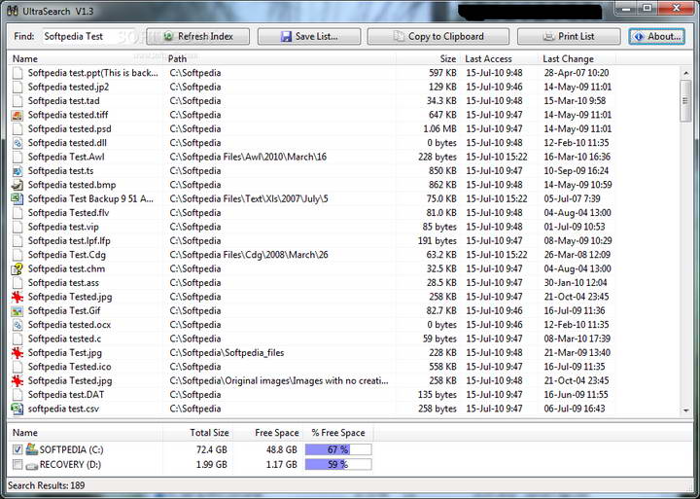
Task: Open the About dialog
Action: [657, 37]
